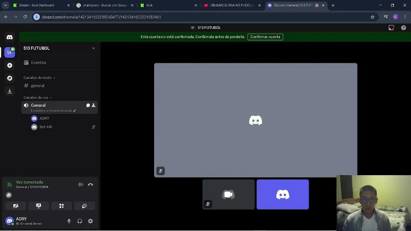
Task: Open the soundboard button
Action: (84, 206)
